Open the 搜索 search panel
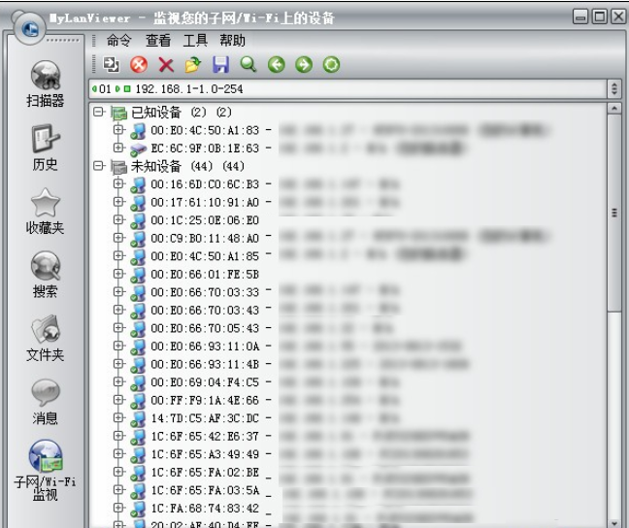 pyautogui.click(x=46, y=275)
